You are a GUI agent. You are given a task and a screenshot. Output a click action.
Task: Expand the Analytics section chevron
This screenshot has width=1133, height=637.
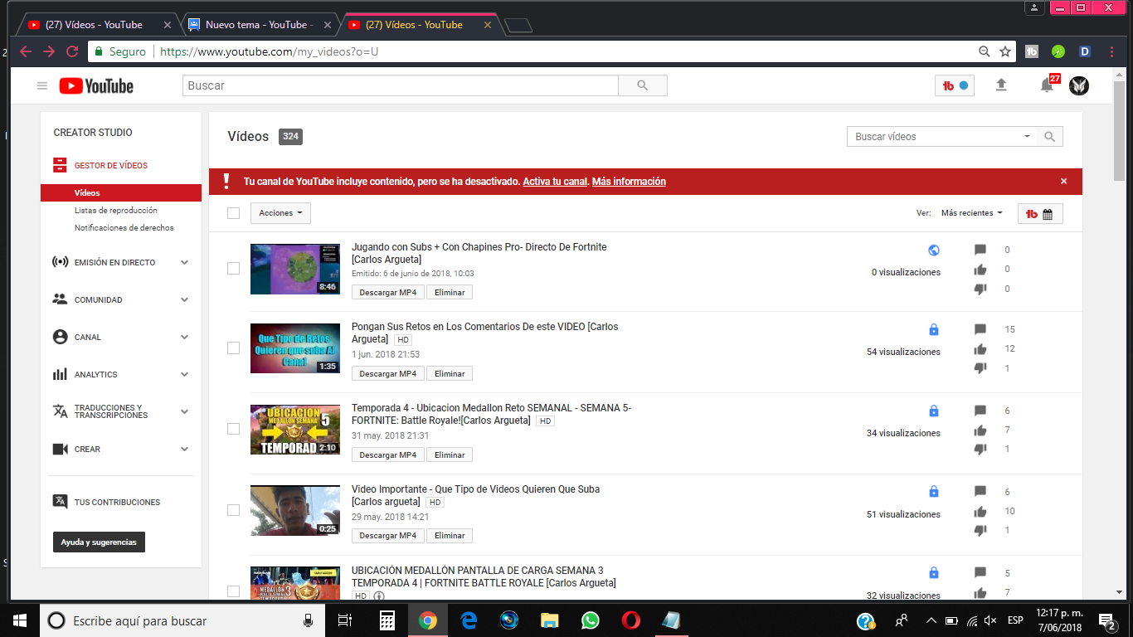click(184, 374)
